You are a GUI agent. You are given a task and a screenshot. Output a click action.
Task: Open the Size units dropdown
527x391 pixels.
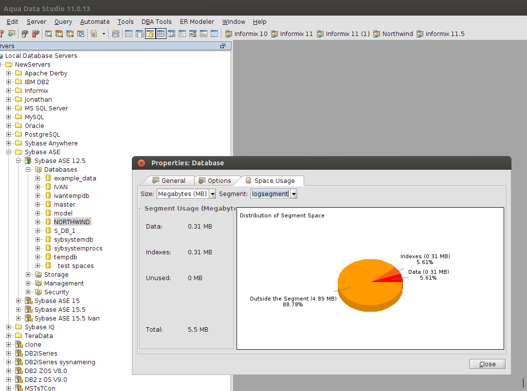pyautogui.click(x=213, y=194)
